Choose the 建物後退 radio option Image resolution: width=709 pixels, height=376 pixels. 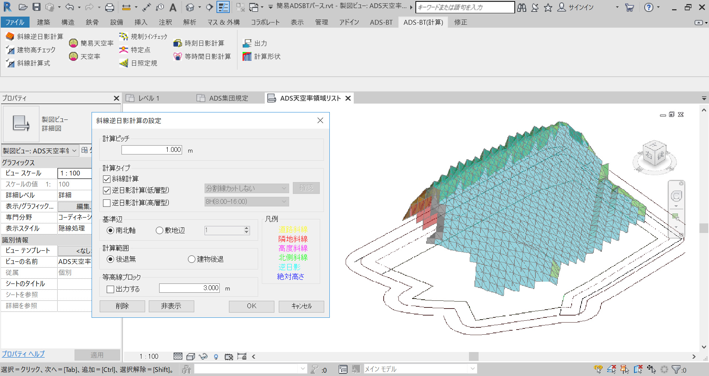pyautogui.click(x=191, y=259)
